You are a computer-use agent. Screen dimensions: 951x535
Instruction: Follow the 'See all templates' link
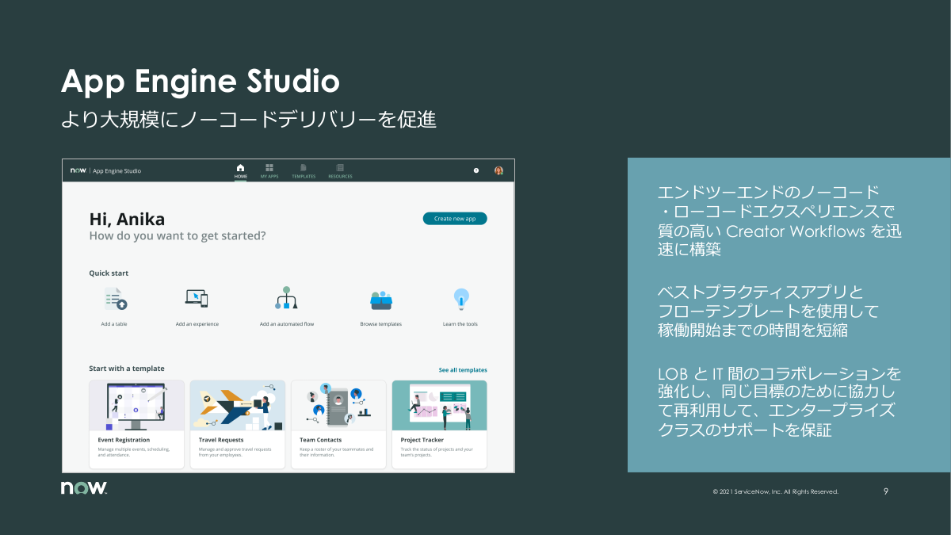click(x=463, y=370)
